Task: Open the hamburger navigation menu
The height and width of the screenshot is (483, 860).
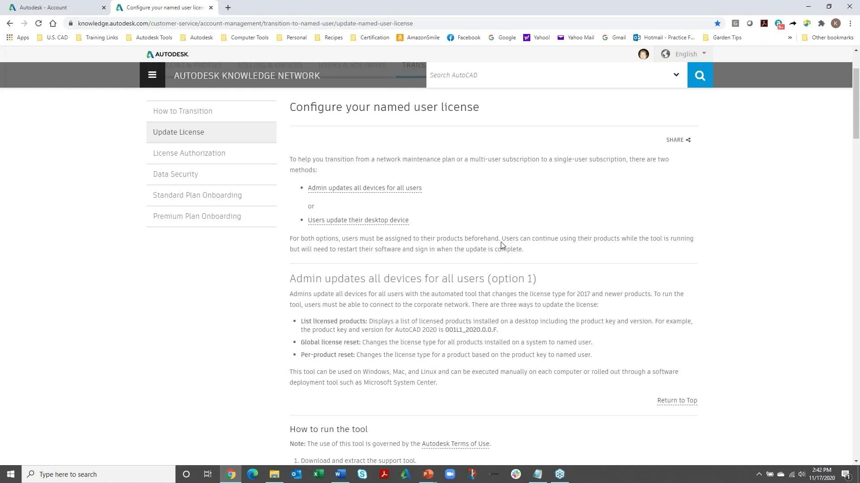Action: tap(152, 75)
